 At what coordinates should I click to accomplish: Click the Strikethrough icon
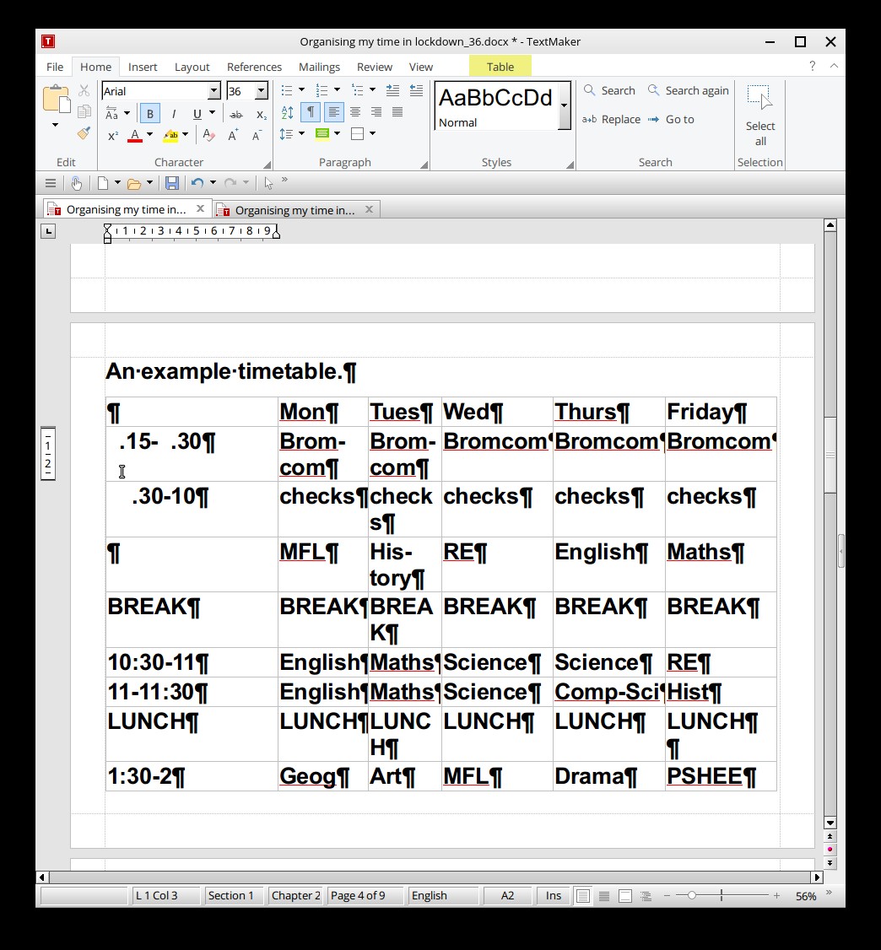[236, 114]
